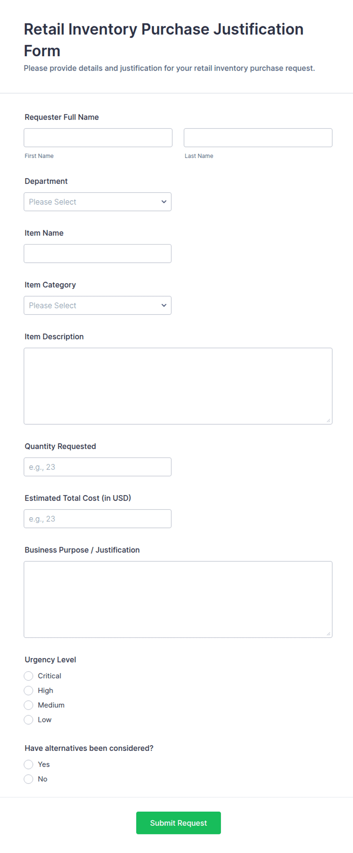Open the Department dropdown

pos(97,202)
